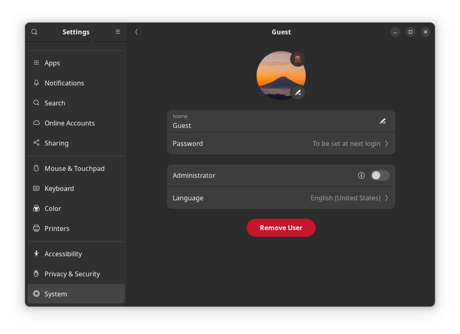460x334 pixels.
Task: Click the pencil icon to change the avatar
Action: pyautogui.click(x=298, y=92)
